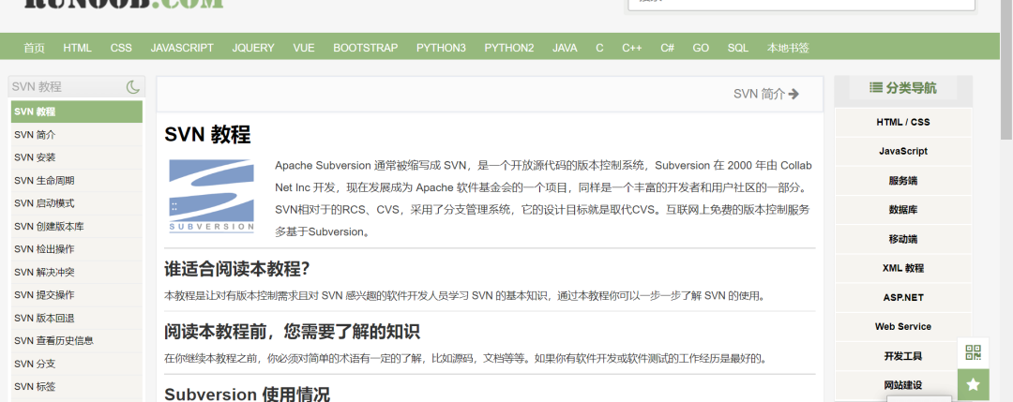Click the SVN 教程 page heading
This screenshot has height=402, width=1013.
pos(207,135)
